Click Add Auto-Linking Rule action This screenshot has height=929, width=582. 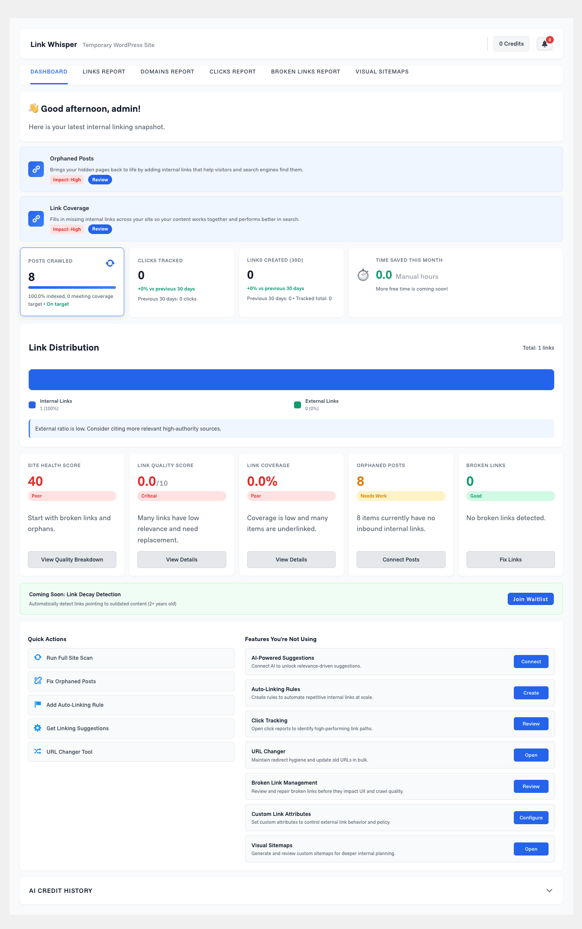[131, 705]
